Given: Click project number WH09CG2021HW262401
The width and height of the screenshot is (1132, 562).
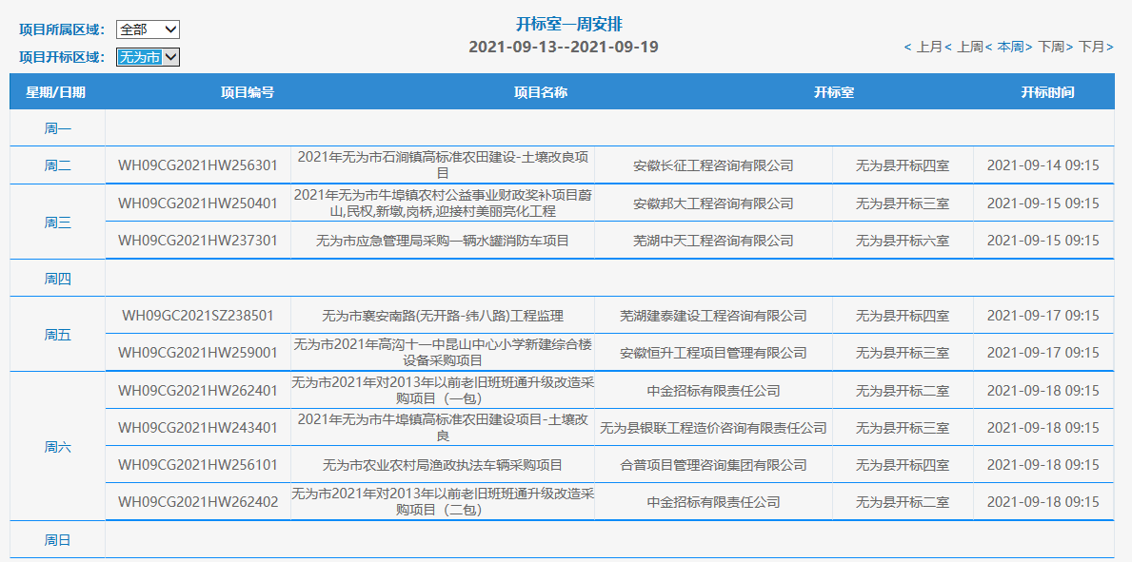Looking at the screenshot, I should pyautogui.click(x=198, y=390).
